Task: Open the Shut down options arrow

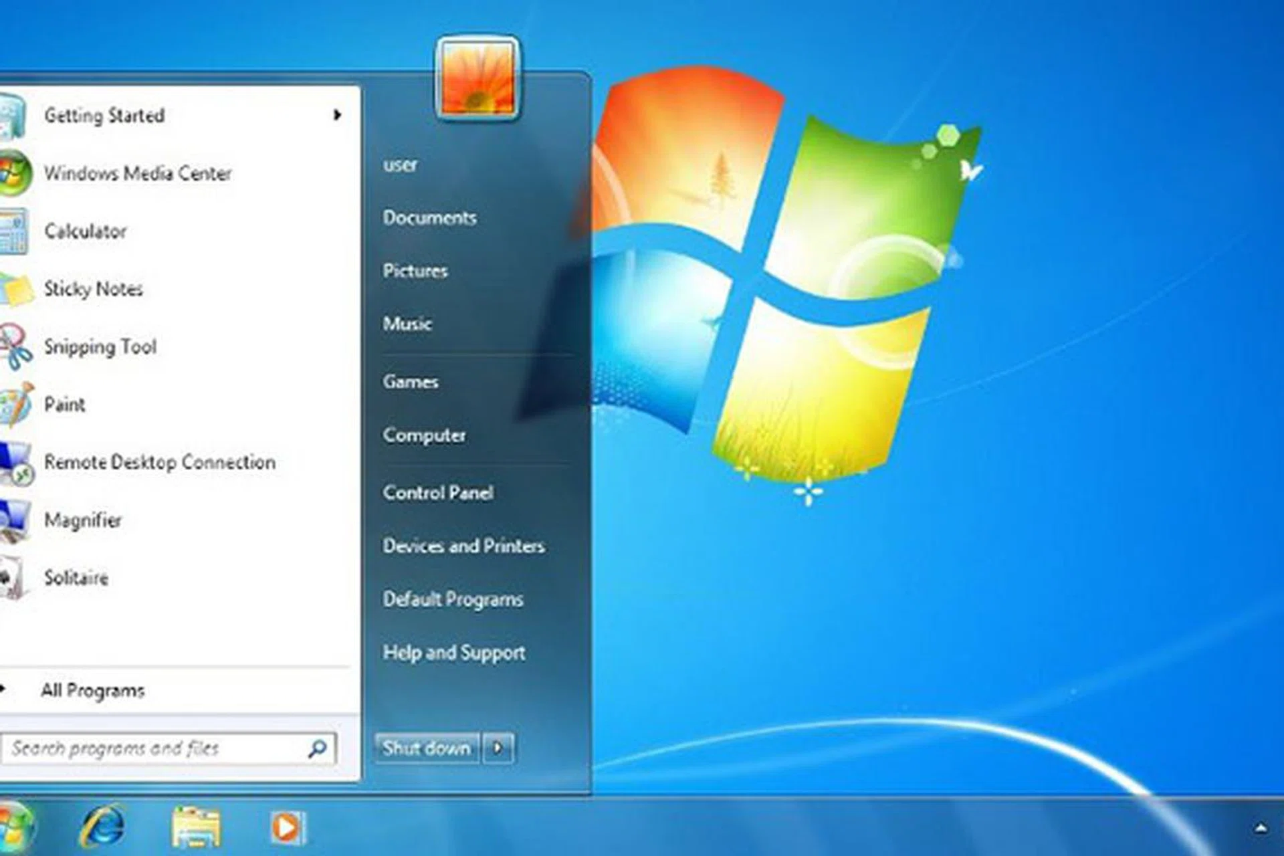Action: coord(498,748)
